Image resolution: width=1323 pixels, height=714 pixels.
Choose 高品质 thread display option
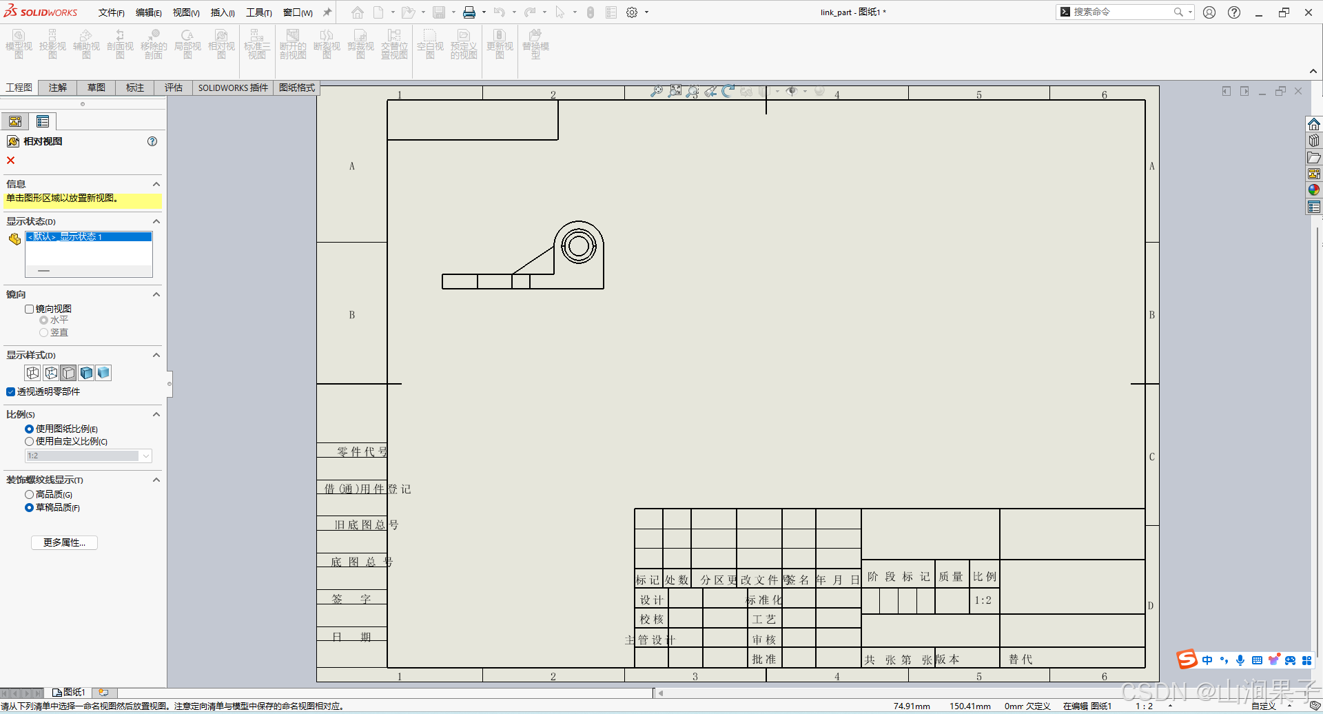coord(29,495)
